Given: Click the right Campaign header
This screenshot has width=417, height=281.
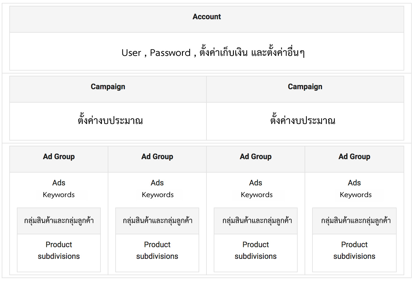Looking at the screenshot, I should point(305,89).
